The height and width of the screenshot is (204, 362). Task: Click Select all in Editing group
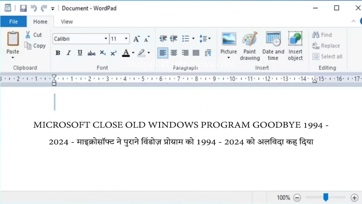tap(327, 56)
